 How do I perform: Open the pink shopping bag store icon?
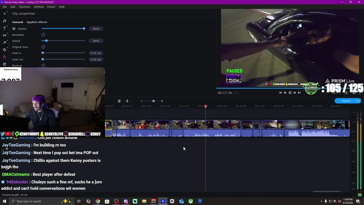point(5,57)
